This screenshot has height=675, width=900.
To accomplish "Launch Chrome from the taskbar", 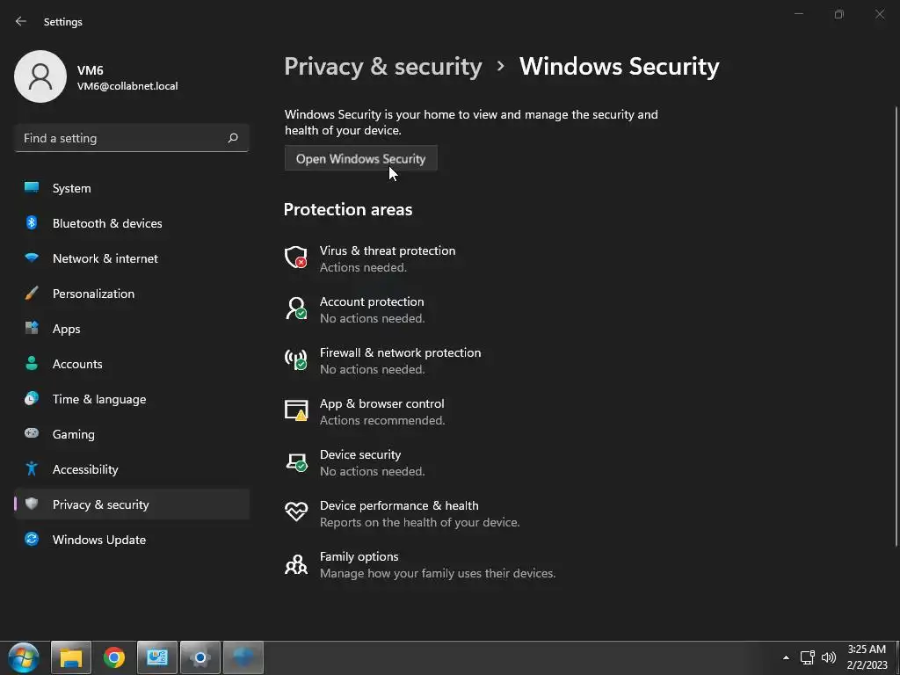I will (114, 657).
